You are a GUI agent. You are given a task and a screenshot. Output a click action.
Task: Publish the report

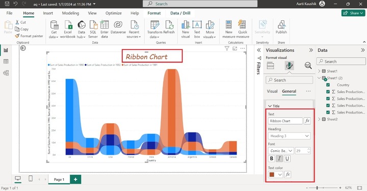tap(281, 28)
